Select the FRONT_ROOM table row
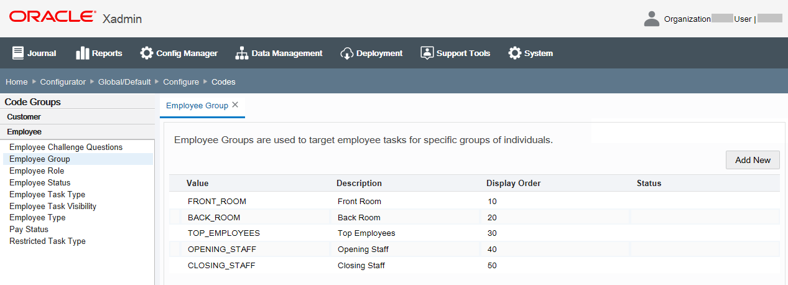The width and height of the screenshot is (788, 285). 217,201
